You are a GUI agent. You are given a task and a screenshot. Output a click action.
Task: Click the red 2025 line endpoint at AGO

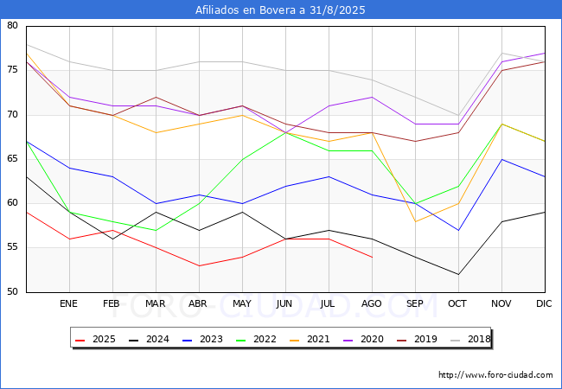click(373, 258)
